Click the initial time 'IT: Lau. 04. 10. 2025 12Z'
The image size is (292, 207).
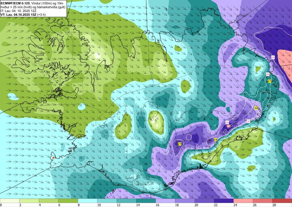tap(18, 11)
